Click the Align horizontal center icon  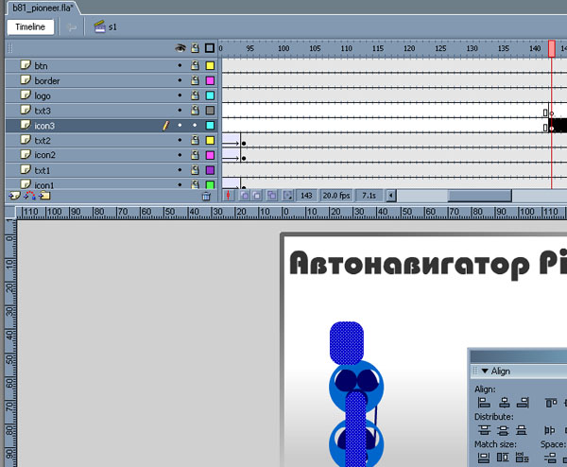coord(504,403)
